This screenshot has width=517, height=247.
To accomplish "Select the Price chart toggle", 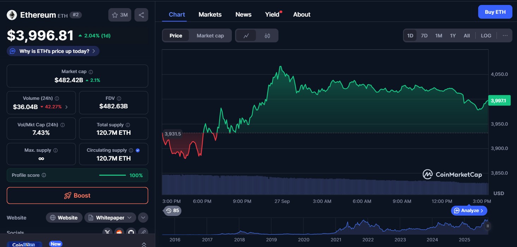I will 176,36.
